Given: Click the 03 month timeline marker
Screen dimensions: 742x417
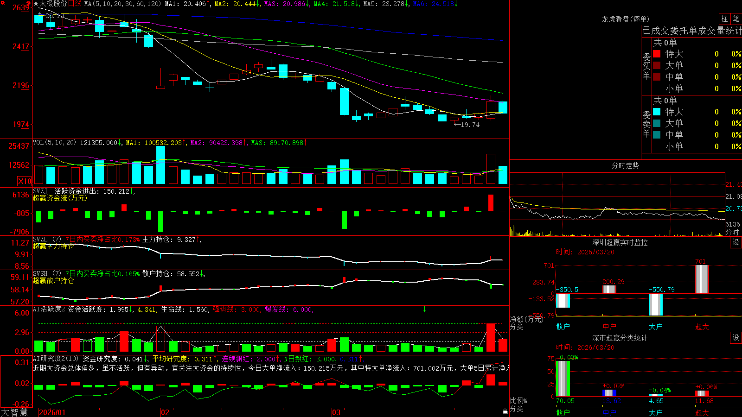Looking at the screenshot, I should point(336,412).
